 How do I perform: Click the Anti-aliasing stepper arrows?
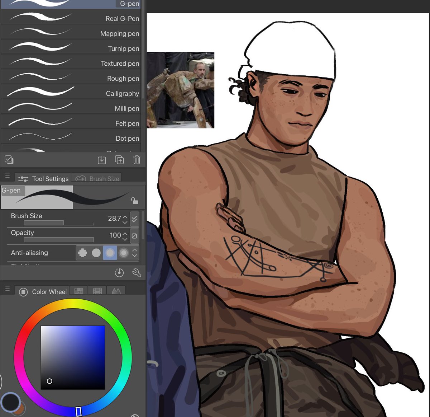tap(134, 253)
